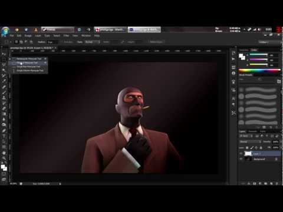283x212 pixels.
Task: Open the Window menu
Action: [86, 36]
